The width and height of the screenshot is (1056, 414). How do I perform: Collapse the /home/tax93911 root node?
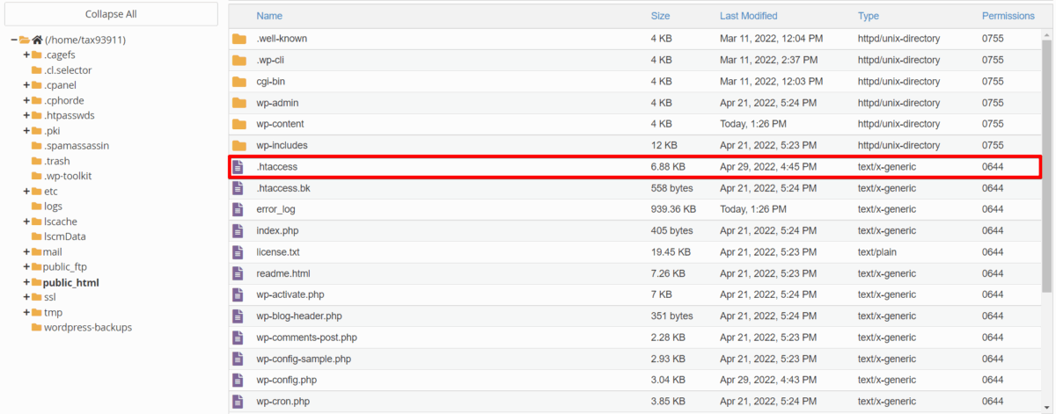click(x=14, y=40)
